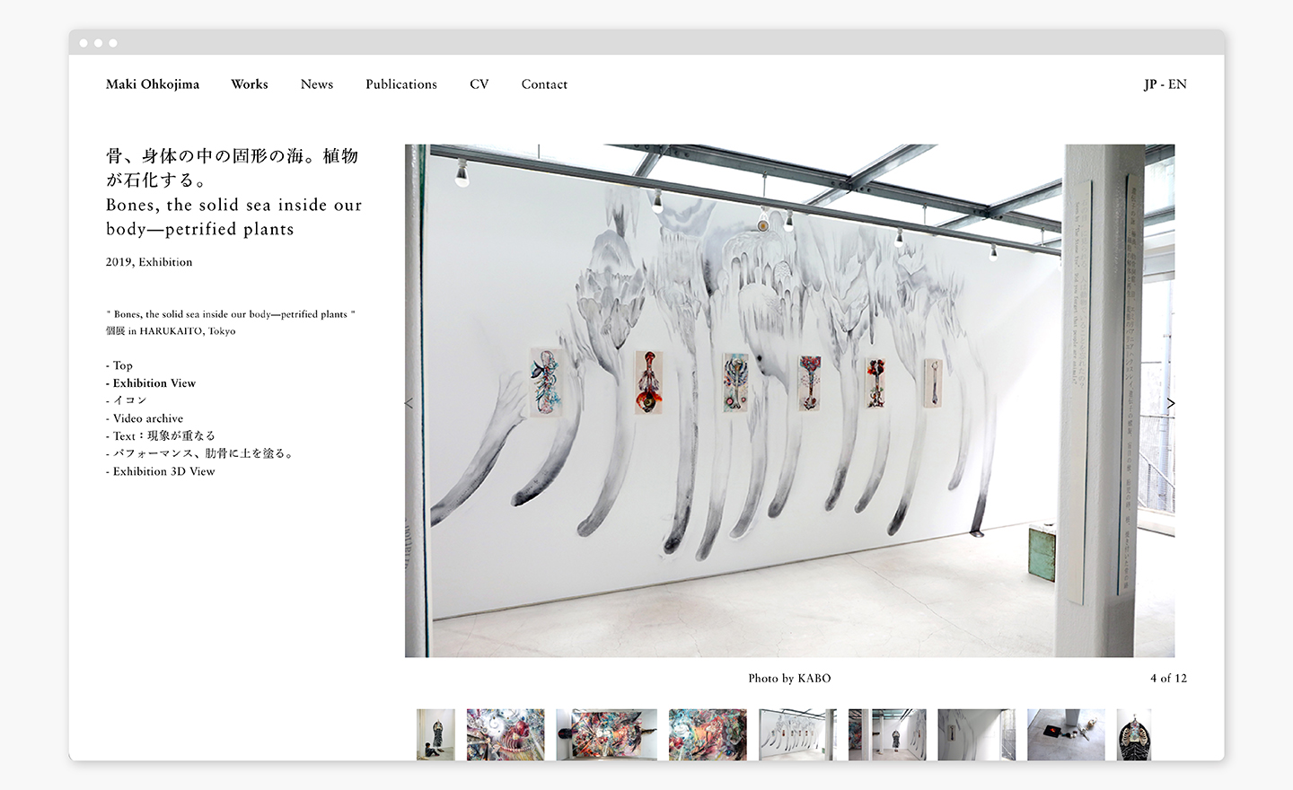Select first thumbnail of standing figure
1293x790 pixels.
pos(435,734)
